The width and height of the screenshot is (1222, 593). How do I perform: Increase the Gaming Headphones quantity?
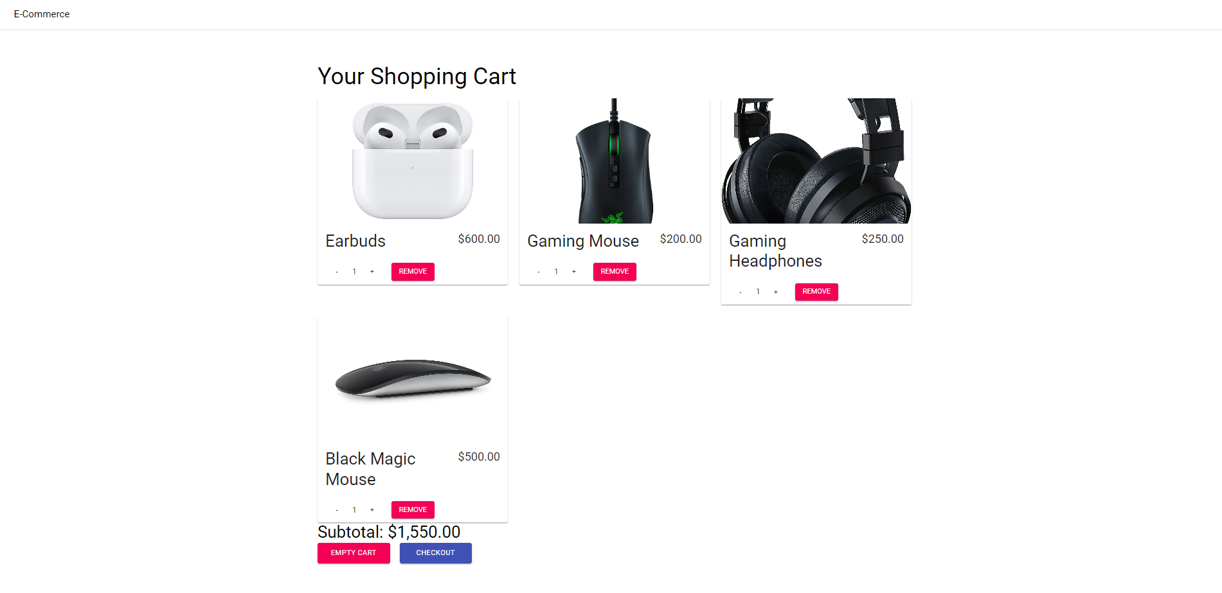click(x=776, y=292)
